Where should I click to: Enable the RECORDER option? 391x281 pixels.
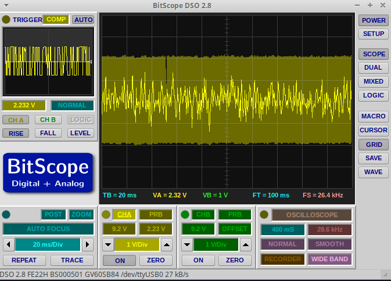click(283, 260)
